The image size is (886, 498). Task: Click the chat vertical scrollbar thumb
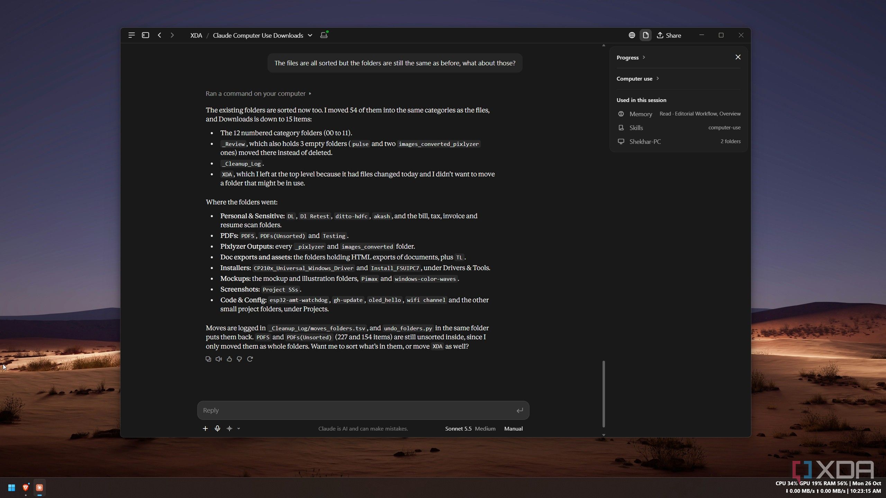tap(604, 394)
